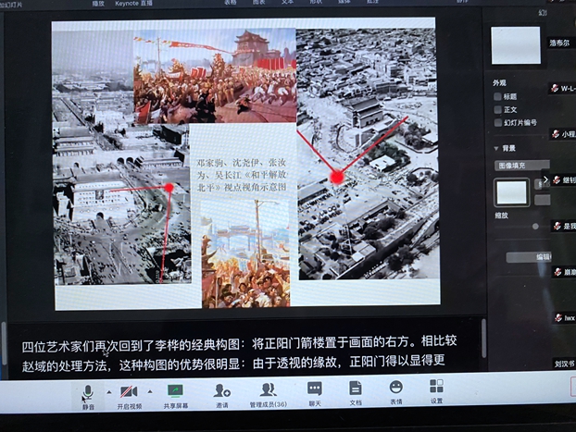576x432 pixels.
Task: Click the 静音 microphone icon
Action: pos(88,392)
